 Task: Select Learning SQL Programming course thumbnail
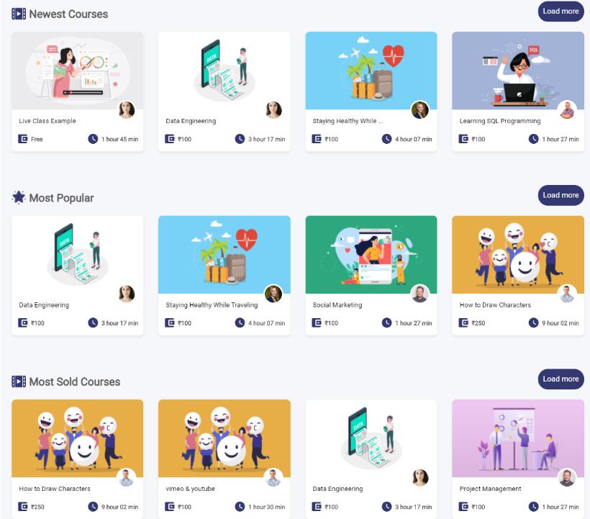point(518,71)
